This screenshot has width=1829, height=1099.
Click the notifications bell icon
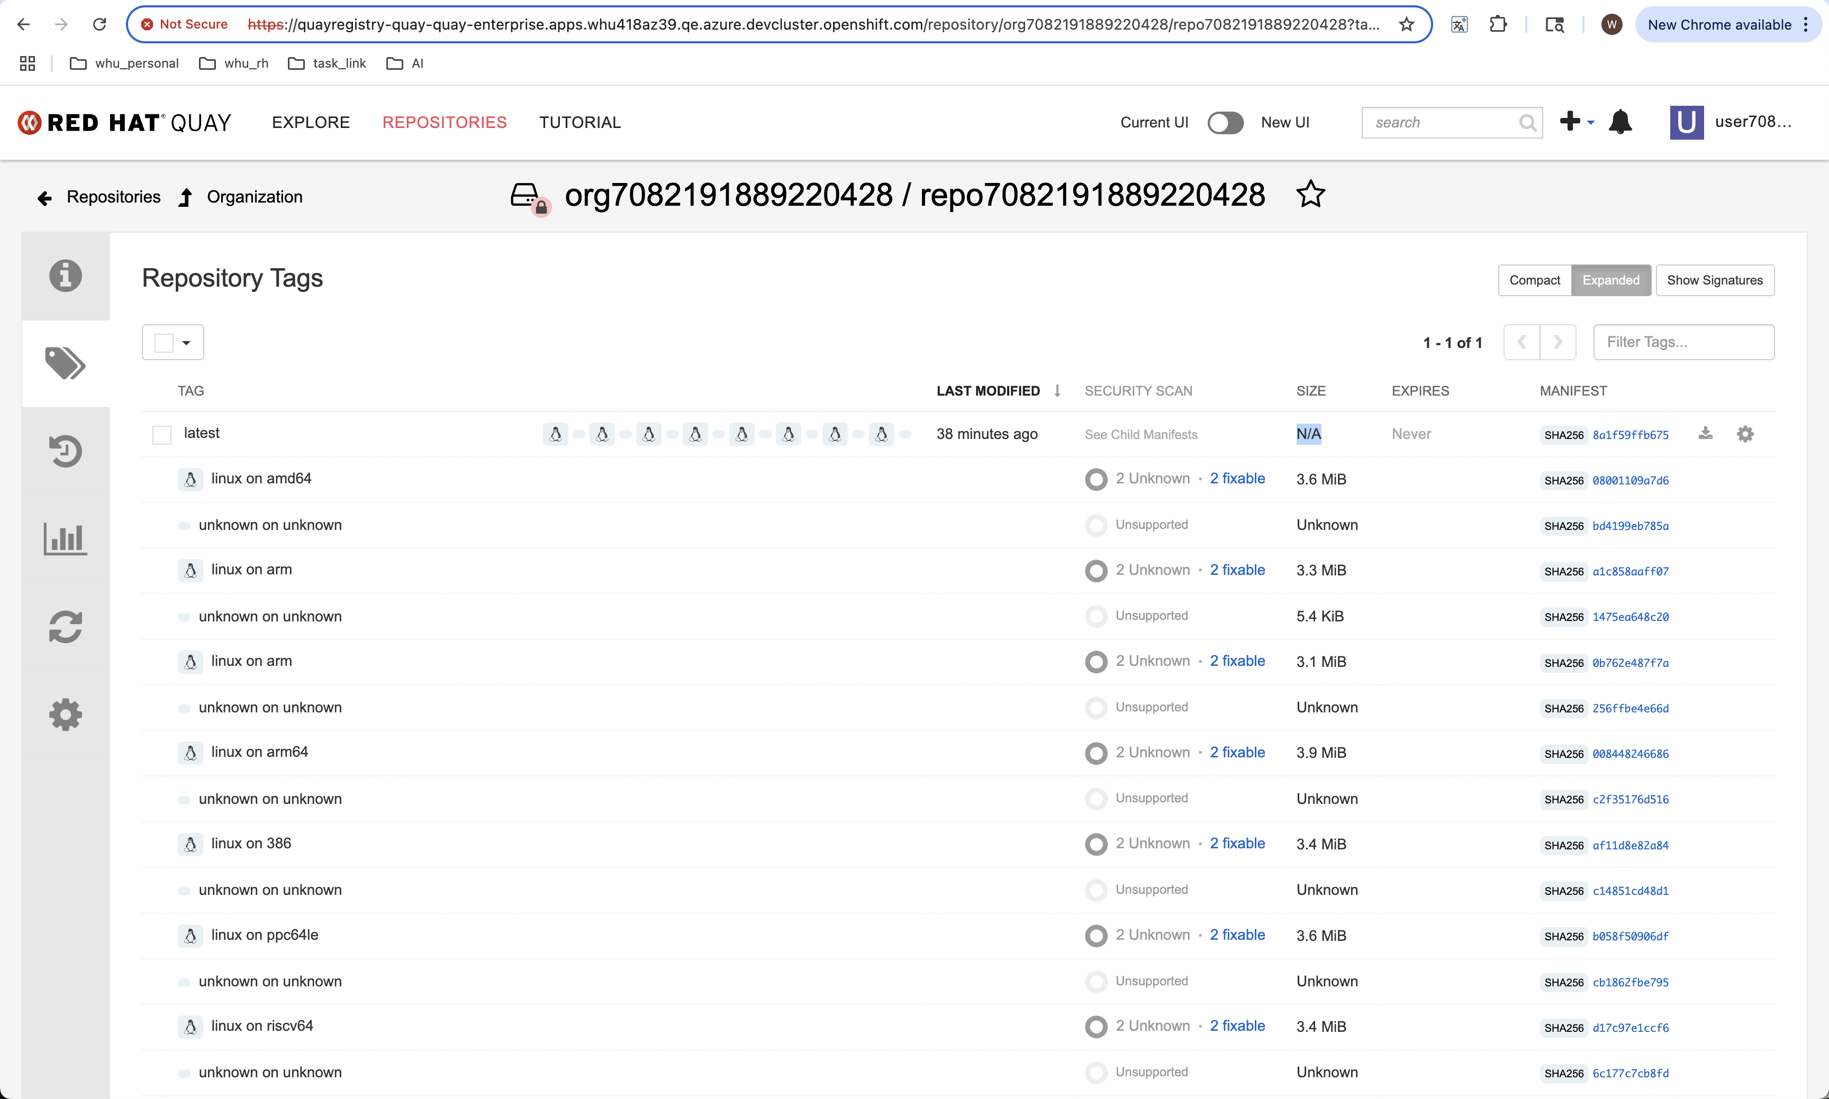(1620, 122)
